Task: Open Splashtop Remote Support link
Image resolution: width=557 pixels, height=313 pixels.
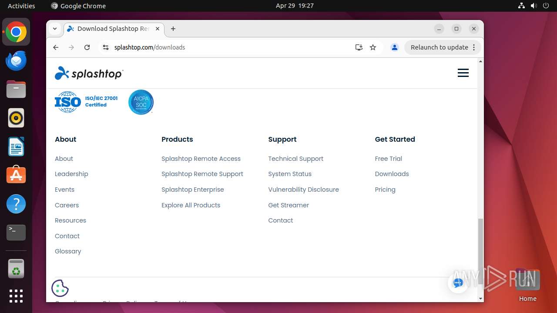Action: click(x=202, y=174)
